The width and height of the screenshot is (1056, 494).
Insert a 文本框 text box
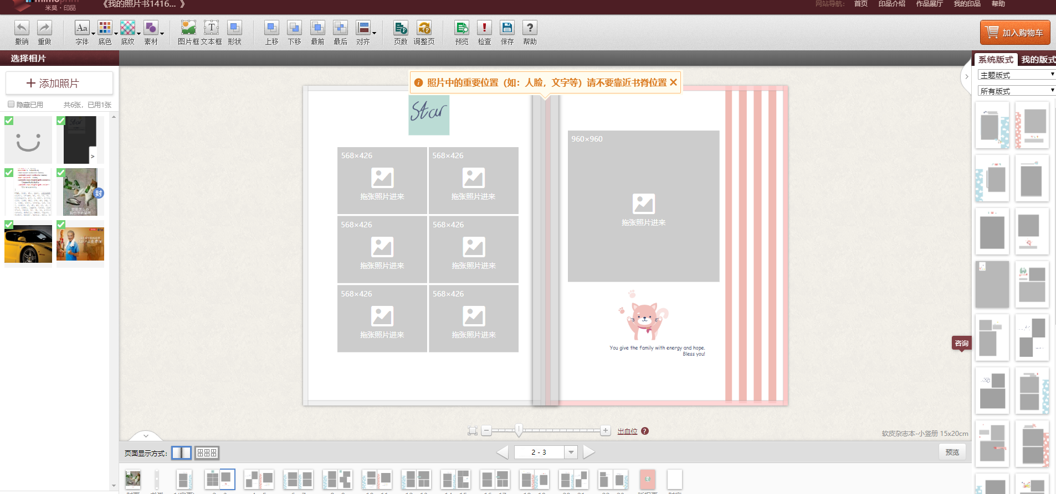(212, 33)
